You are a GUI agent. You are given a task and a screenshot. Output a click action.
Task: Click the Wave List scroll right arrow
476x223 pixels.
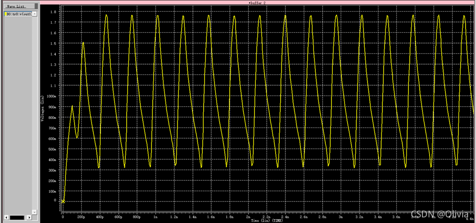[x=29, y=217]
